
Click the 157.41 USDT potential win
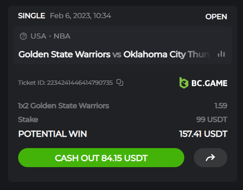[203, 134]
